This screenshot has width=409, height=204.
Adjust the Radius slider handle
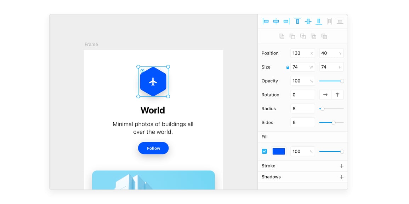click(322, 109)
